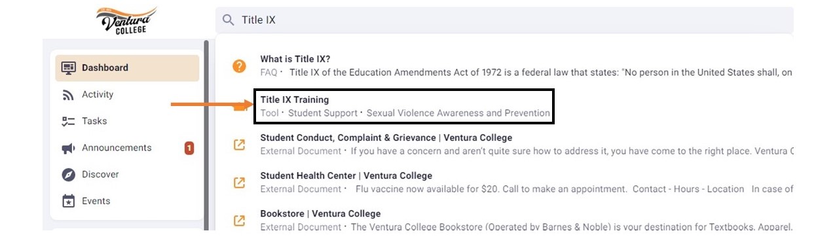
Task: Click the Announcements megaphone icon
Action: [68, 148]
